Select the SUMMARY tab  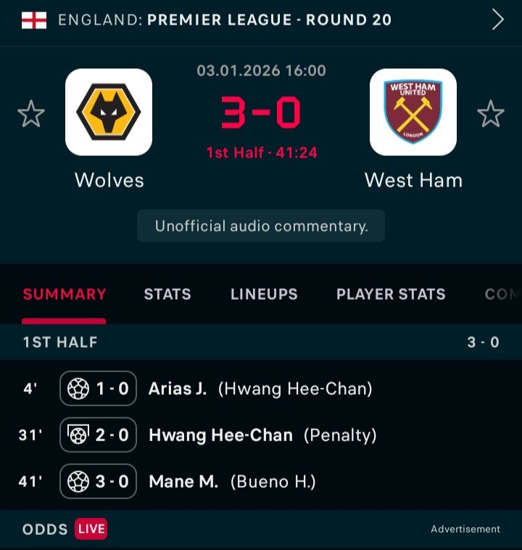(x=65, y=294)
